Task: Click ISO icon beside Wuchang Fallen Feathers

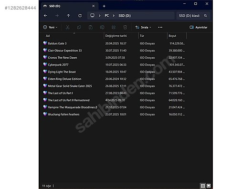Action: point(45,114)
